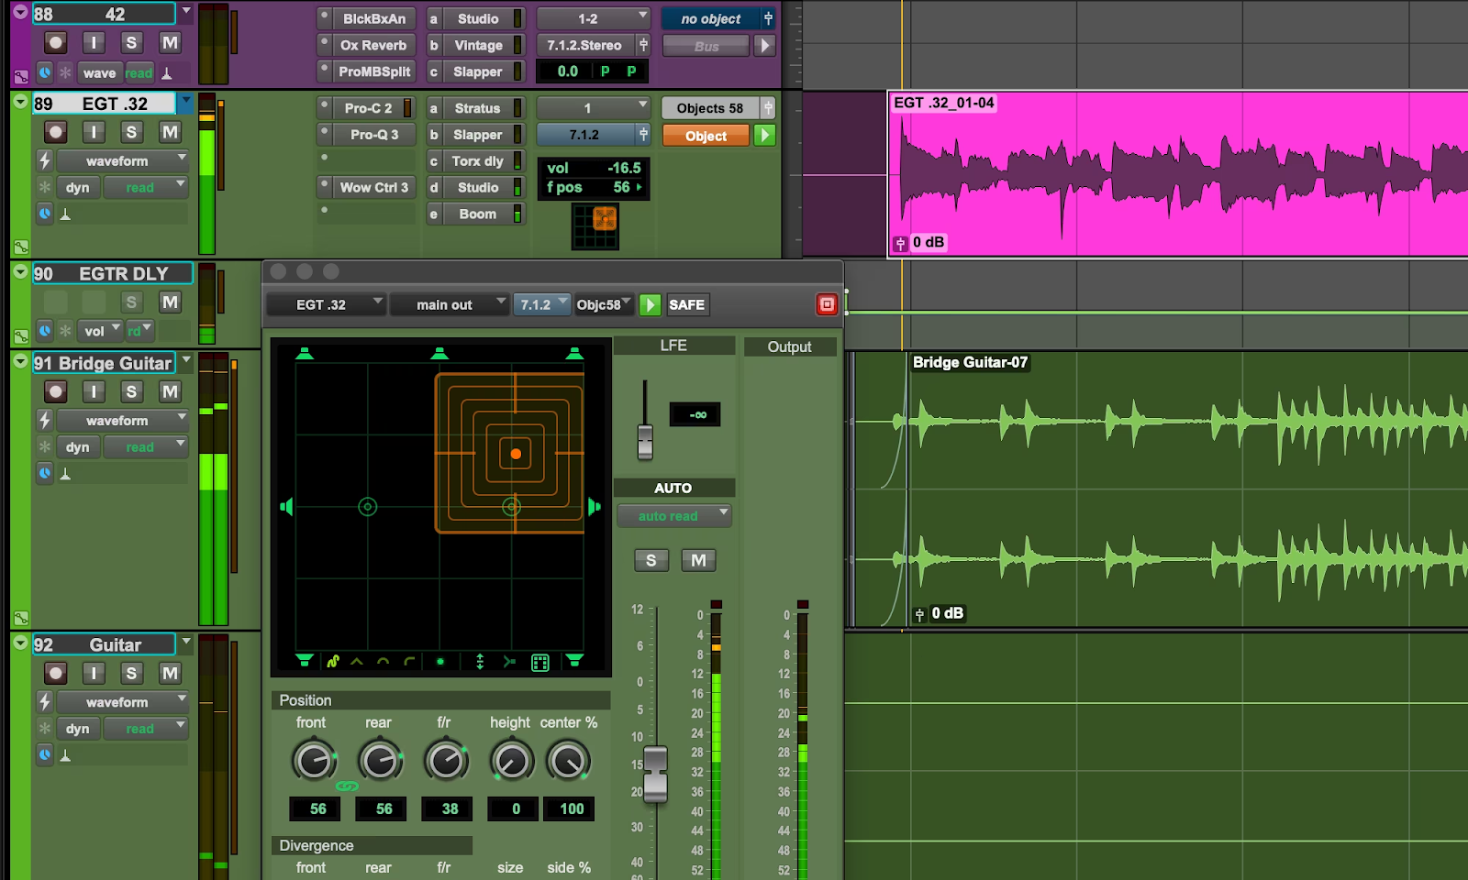This screenshot has height=880, width=1468.
Task: Click the timebase clock icon on EGT .32
Action: (45, 214)
